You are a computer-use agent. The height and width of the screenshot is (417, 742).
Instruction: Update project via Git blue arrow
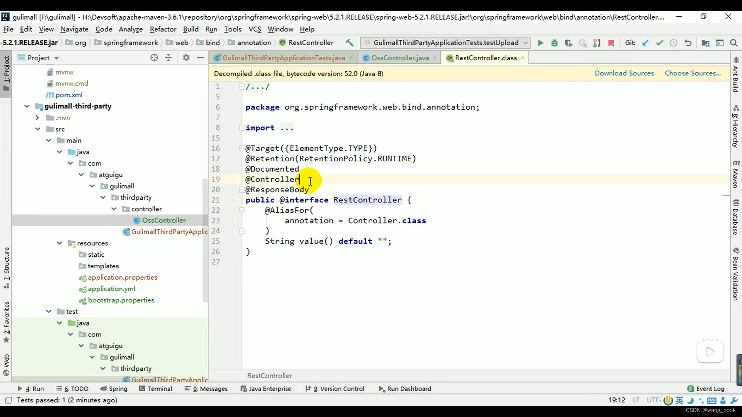coord(645,43)
